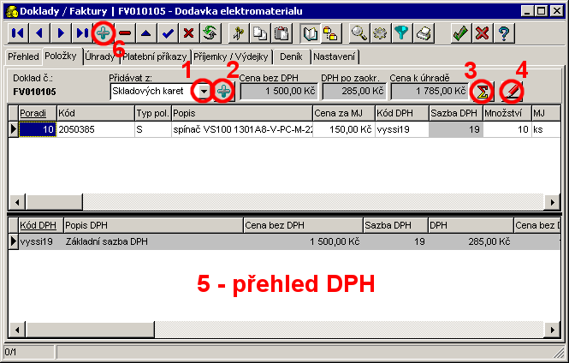Click the green plus add record icon in toolbar
Screen dimensions: 569x363
[x=102, y=33]
